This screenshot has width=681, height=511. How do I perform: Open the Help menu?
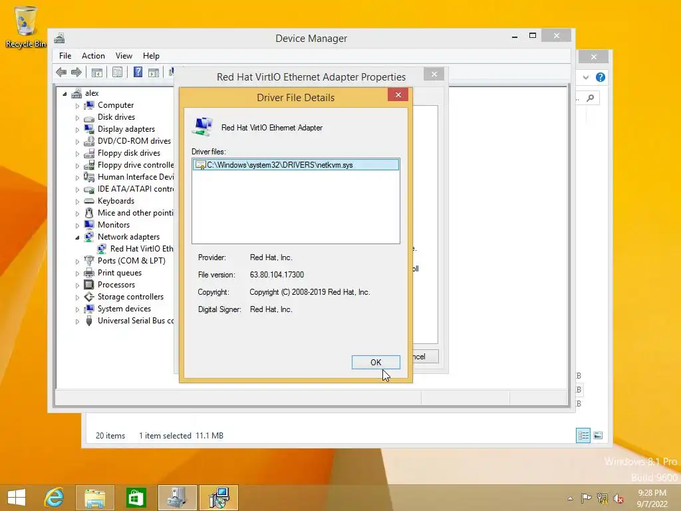[x=151, y=56]
